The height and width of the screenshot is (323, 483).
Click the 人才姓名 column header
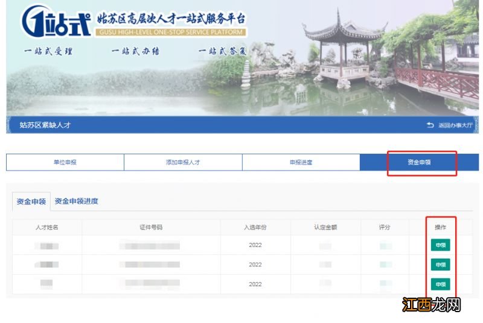click(x=47, y=227)
